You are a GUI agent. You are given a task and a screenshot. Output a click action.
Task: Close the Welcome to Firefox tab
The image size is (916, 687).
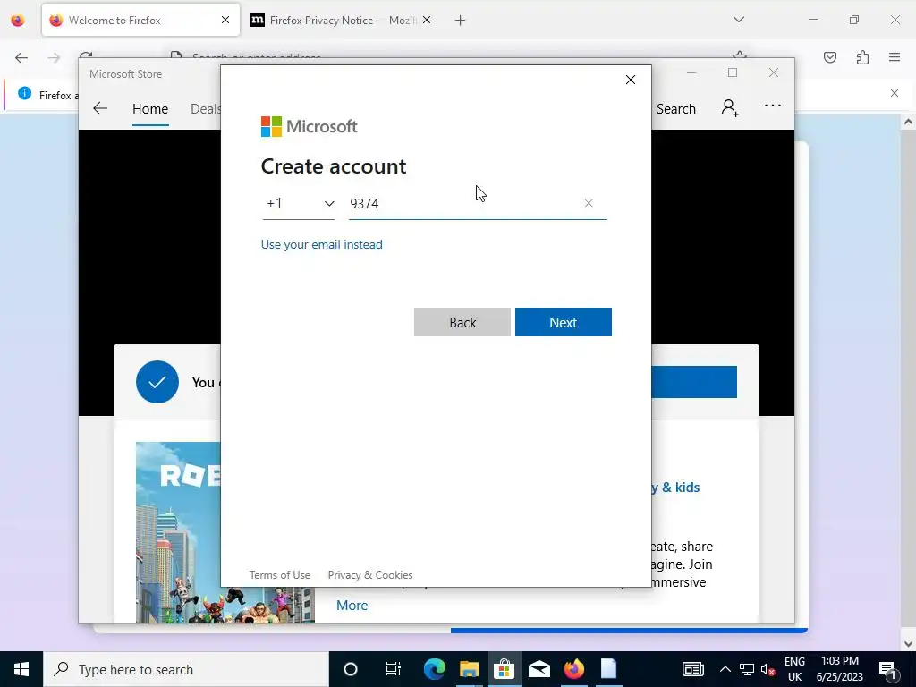click(x=225, y=20)
